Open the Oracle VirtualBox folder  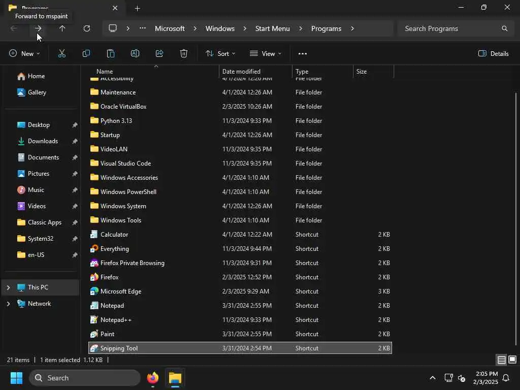(240, 107)
